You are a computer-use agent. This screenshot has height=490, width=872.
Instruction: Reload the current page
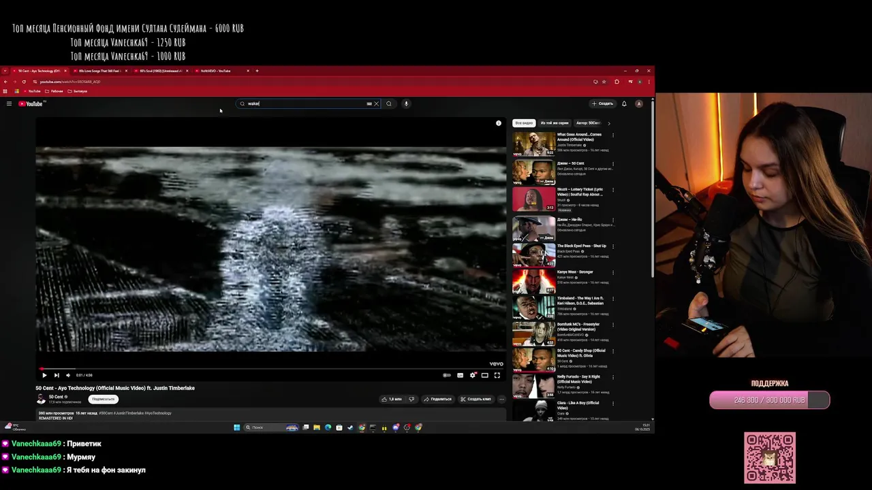pos(24,82)
